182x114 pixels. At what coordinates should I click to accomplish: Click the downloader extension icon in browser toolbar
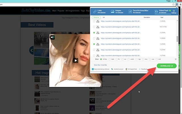point(177,5)
